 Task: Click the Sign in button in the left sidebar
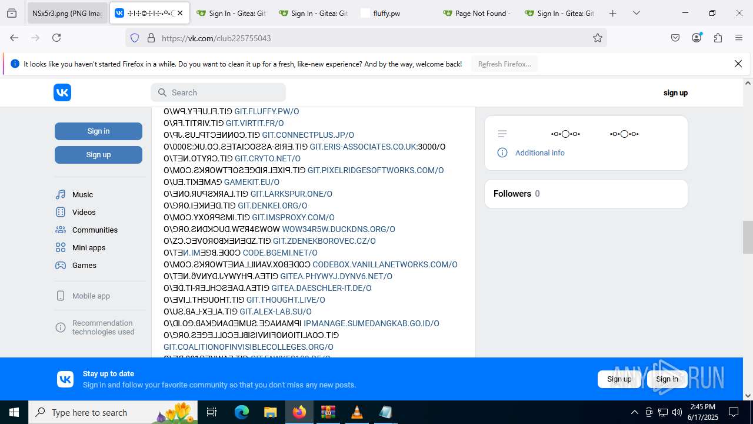[x=98, y=131]
